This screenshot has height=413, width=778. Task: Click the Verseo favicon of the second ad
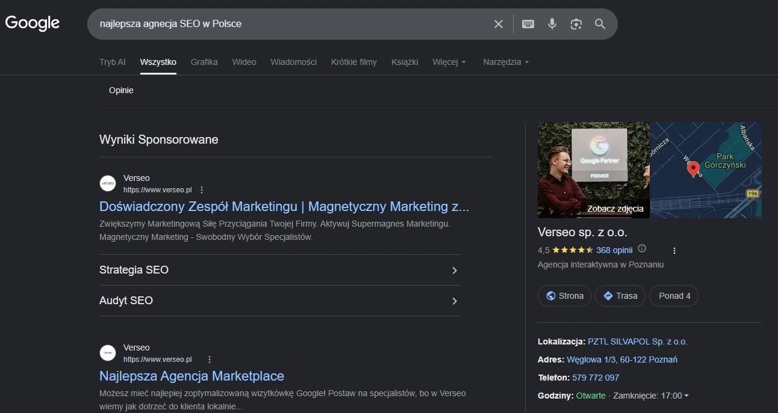[x=108, y=353]
